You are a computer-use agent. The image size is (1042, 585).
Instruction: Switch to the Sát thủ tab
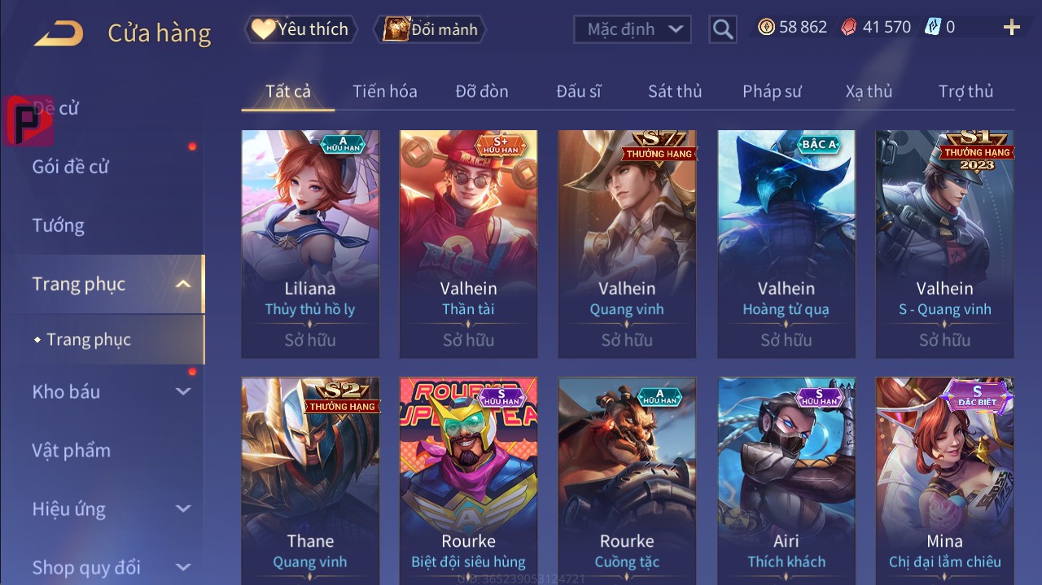[675, 91]
